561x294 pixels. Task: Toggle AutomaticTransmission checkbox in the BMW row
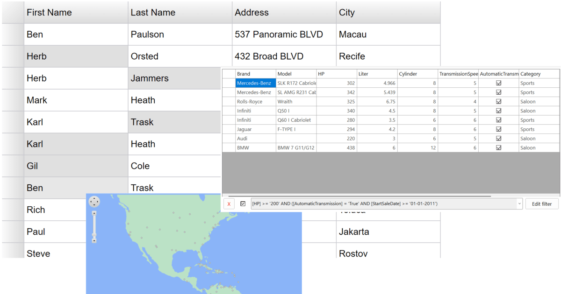[498, 148]
